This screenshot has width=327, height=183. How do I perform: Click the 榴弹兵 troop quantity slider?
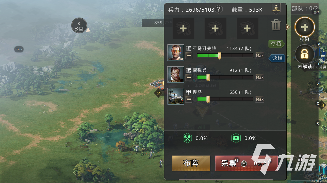coord(225,77)
